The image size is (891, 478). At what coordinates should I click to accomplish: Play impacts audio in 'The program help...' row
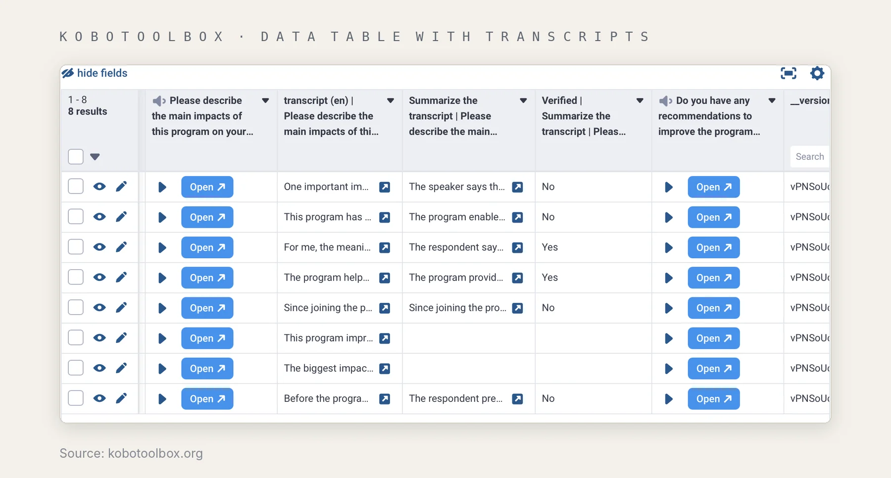click(162, 278)
